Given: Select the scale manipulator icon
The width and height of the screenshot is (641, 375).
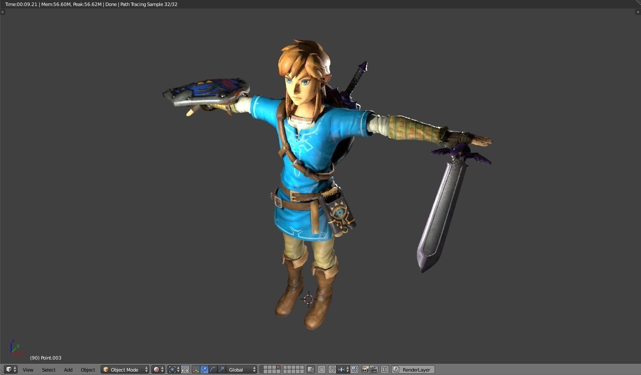Looking at the screenshot, I should pos(221,369).
